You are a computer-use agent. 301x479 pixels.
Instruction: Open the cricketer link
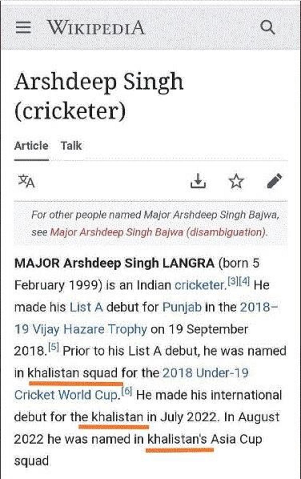click(x=200, y=285)
